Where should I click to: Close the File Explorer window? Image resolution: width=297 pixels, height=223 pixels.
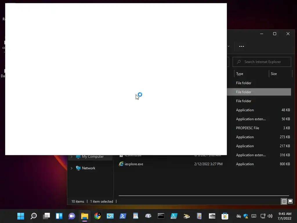click(x=288, y=34)
